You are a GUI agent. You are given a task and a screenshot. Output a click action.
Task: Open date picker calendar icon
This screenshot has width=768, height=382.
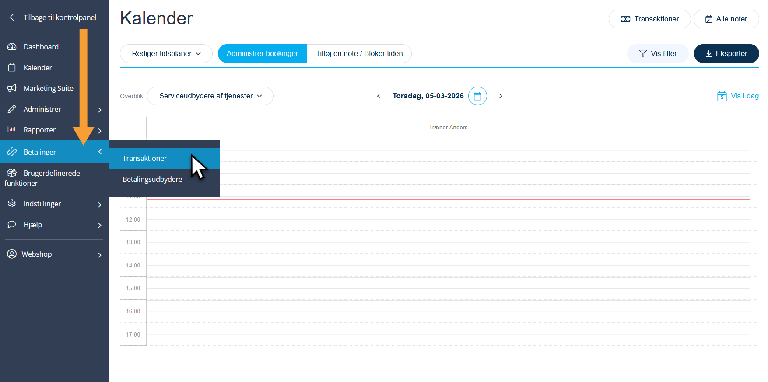pos(477,96)
